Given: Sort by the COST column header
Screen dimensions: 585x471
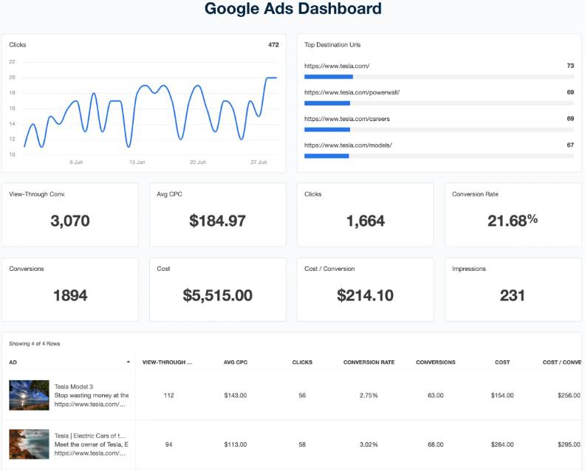Looking at the screenshot, I should pyautogui.click(x=502, y=362).
